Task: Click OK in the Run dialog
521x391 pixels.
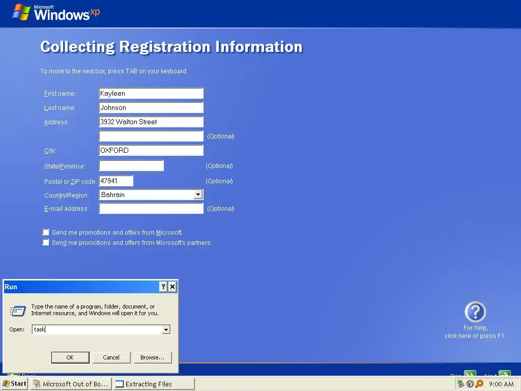Action: point(70,357)
